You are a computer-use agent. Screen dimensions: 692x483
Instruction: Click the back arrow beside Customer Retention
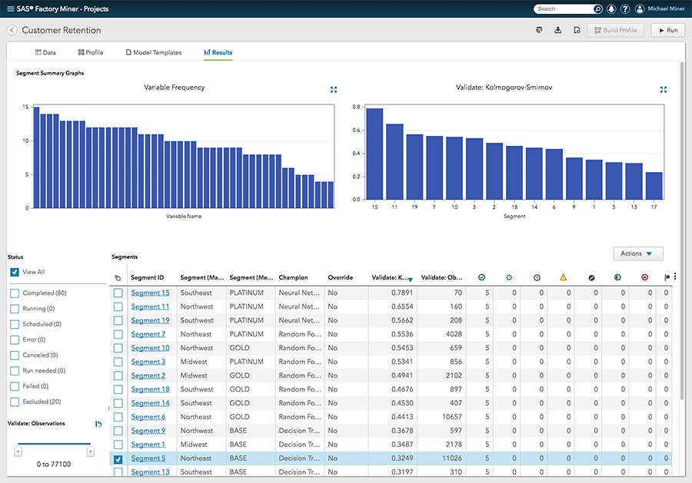point(12,30)
